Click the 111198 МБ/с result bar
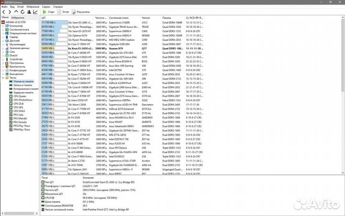 (54, 22)
